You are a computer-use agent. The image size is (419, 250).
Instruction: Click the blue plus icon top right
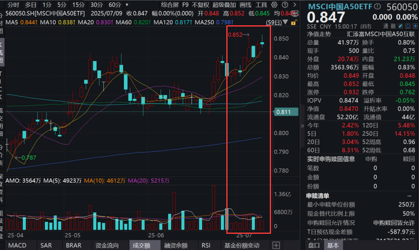click(414, 25)
